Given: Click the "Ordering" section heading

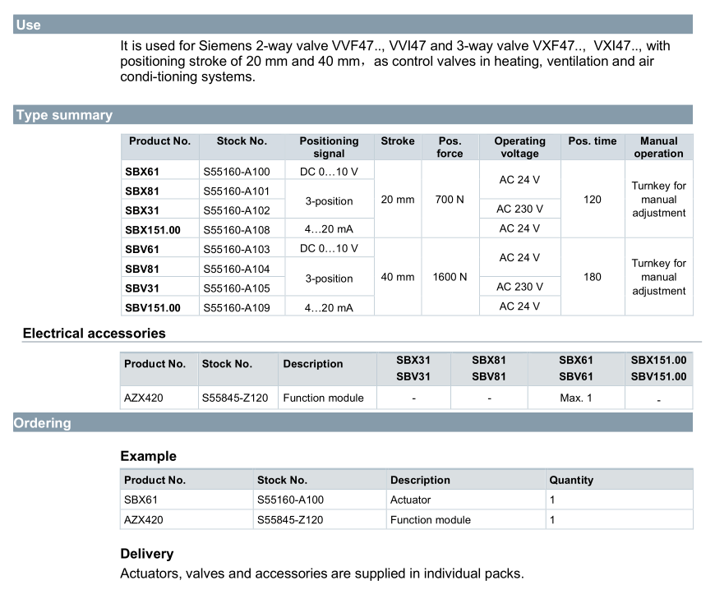Looking at the screenshot, I should pos(43,423).
